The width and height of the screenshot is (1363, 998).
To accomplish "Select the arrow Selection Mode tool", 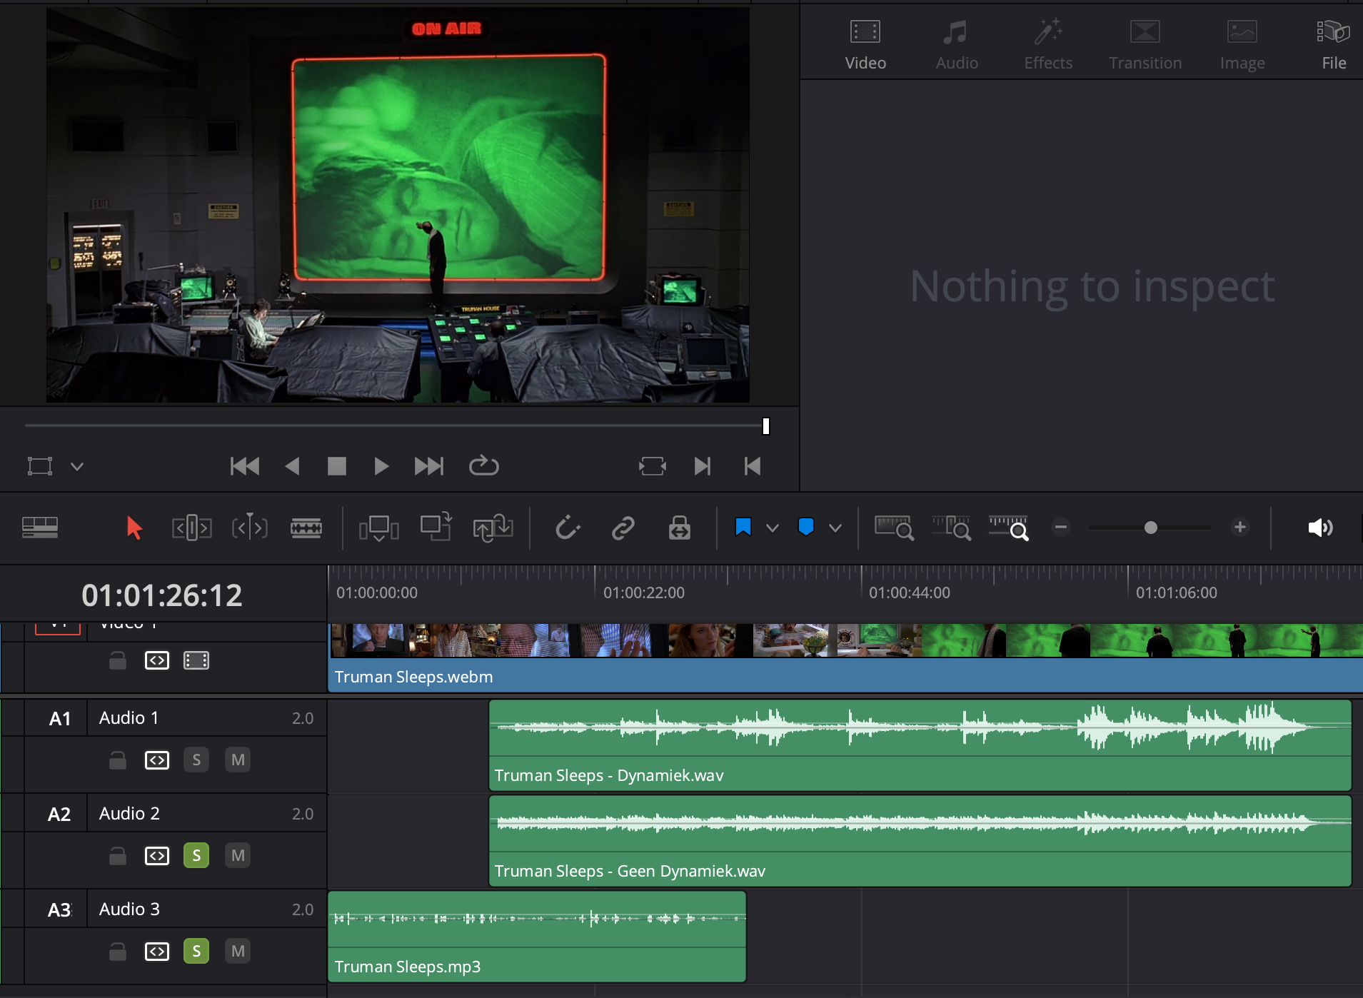I will coord(134,528).
